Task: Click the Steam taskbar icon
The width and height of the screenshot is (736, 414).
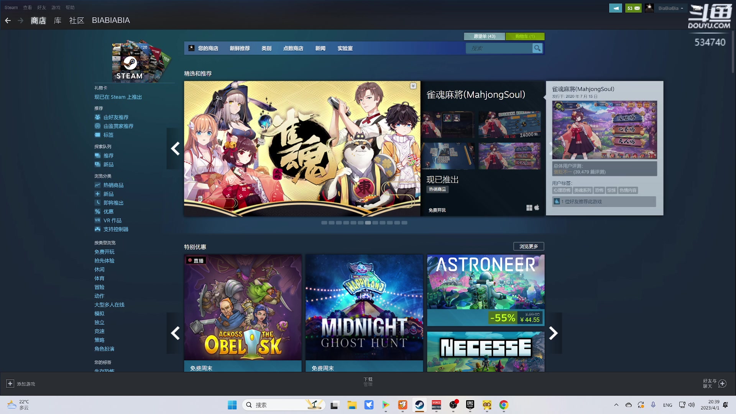Action: click(x=419, y=405)
